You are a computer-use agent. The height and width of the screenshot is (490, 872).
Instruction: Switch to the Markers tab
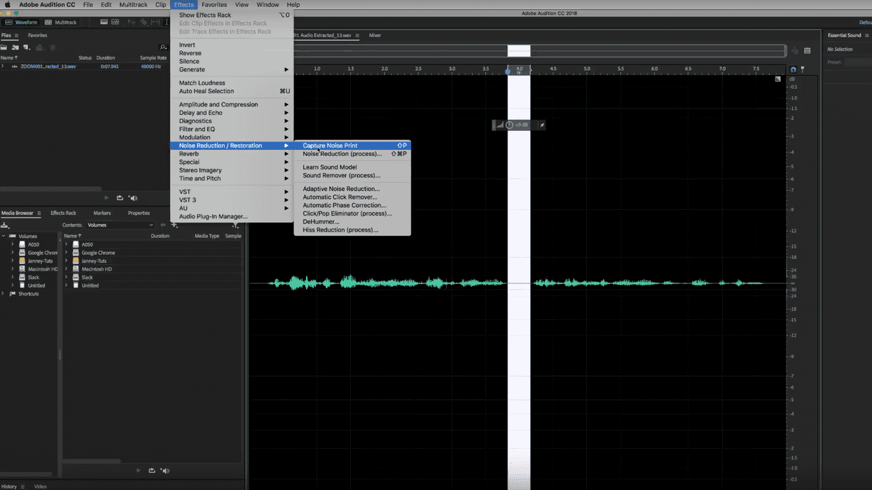[102, 213]
